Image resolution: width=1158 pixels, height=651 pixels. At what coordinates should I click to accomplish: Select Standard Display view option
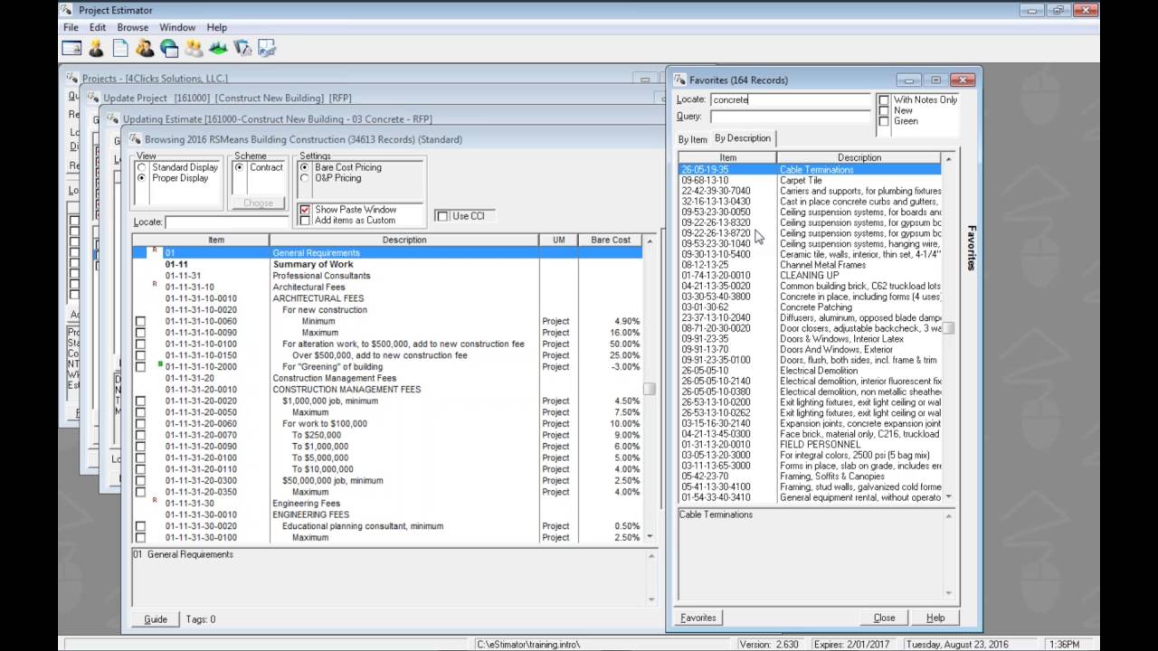coord(142,167)
